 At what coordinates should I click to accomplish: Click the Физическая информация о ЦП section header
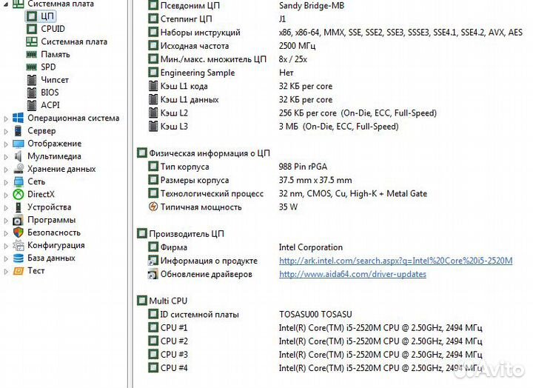point(209,153)
